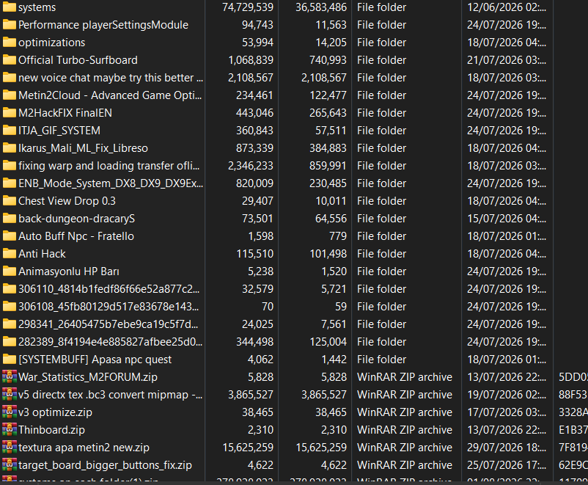Select the 'Anti Hack' name text
Image resolution: width=588 pixels, height=485 pixels.
tap(42, 254)
